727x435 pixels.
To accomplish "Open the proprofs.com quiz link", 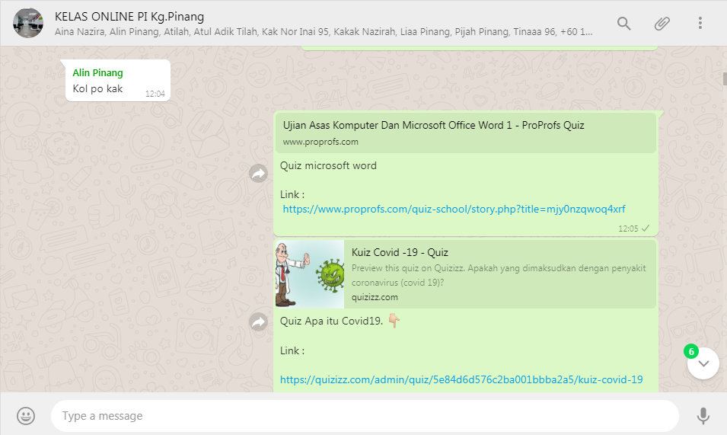I will click(454, 209).
